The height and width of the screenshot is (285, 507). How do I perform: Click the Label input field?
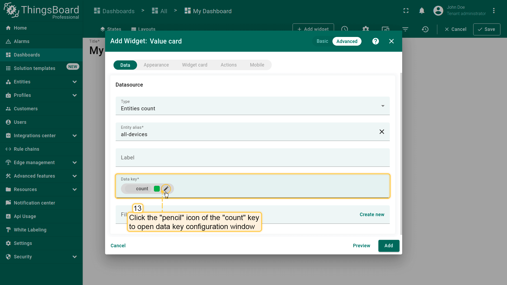pyautogui.click(x=252, y=158)
